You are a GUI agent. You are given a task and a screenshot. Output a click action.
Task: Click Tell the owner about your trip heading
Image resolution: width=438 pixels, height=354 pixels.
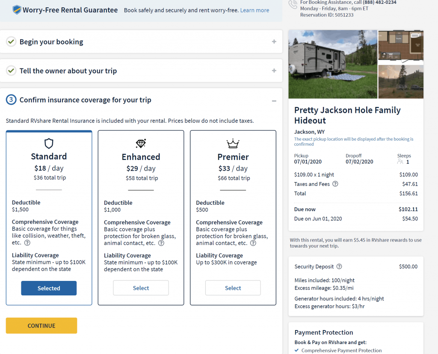(68, 71)
